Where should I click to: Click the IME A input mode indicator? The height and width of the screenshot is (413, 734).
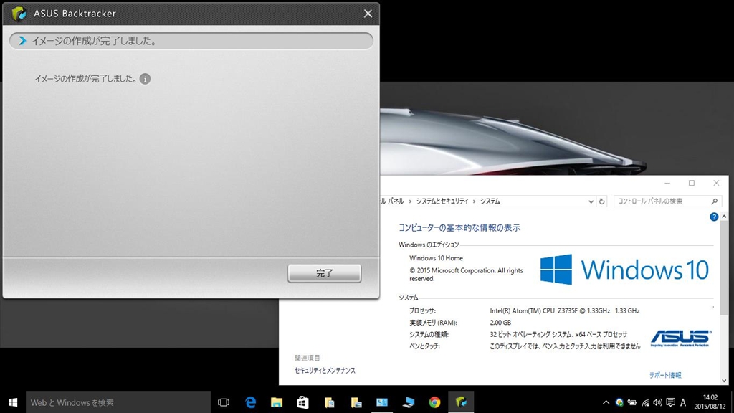683,402
